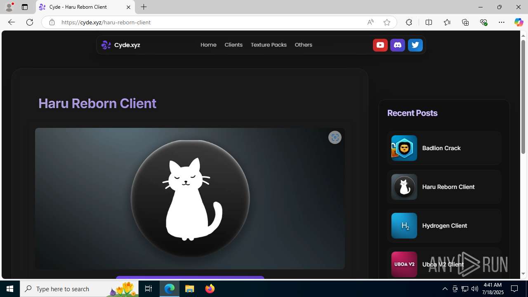Viewport: 528px width, 297px height.
Task: Open Browser essentials icon
Action: [483, 22]
